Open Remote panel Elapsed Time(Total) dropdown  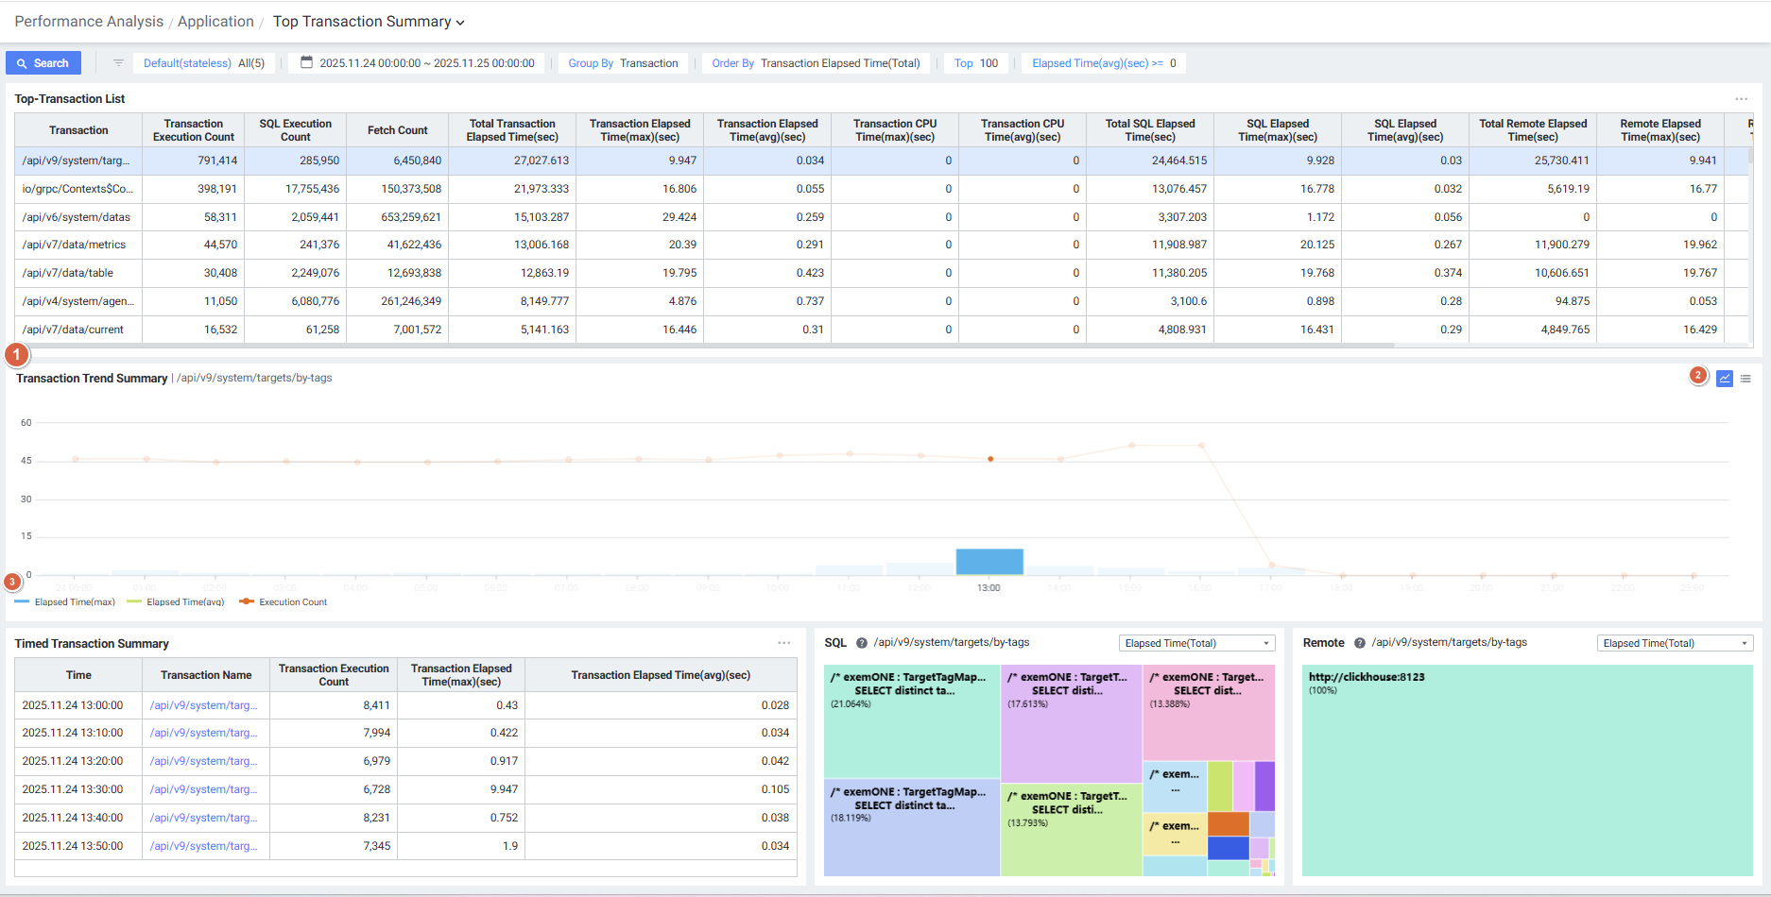1675,643
